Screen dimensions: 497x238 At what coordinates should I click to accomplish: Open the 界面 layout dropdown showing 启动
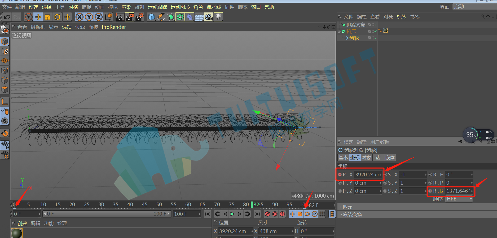pyautogui.click(x=474, y=7)
